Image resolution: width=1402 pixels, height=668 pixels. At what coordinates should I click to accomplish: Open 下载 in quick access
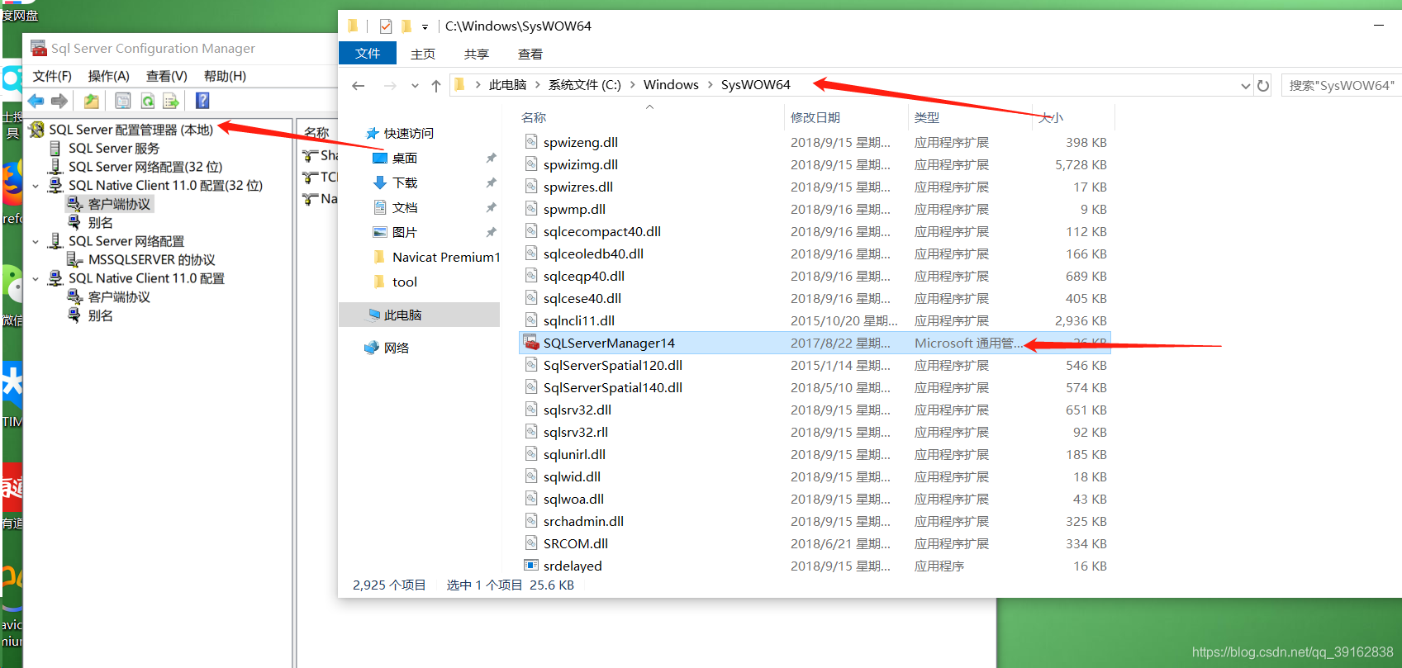point(405,182)
